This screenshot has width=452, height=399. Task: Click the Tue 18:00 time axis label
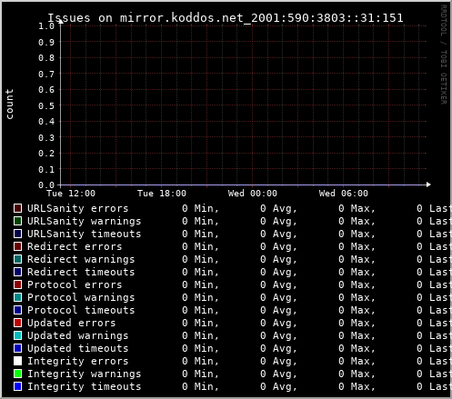(x=162, y=194)
